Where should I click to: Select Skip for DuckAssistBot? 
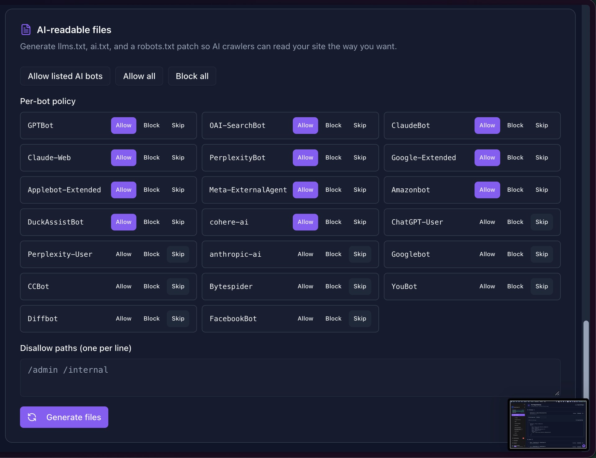coord(178,222)
